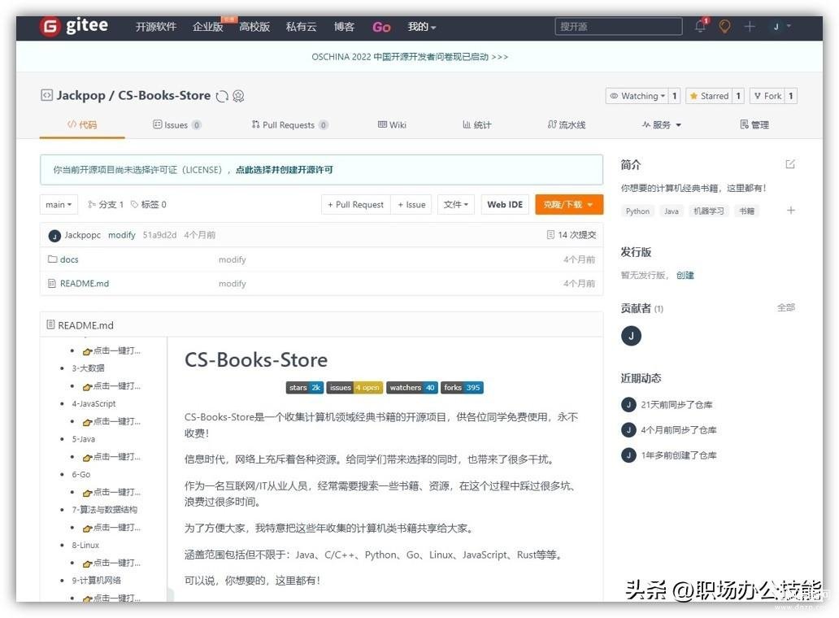
Task: Select 7-算法与数据结构 in README outline
Action: [x=104, y=509]
